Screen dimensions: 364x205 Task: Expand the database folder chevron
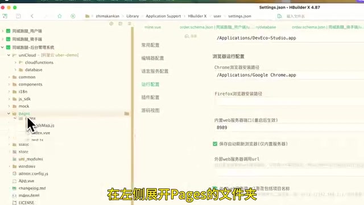click(x=15, y=69)
